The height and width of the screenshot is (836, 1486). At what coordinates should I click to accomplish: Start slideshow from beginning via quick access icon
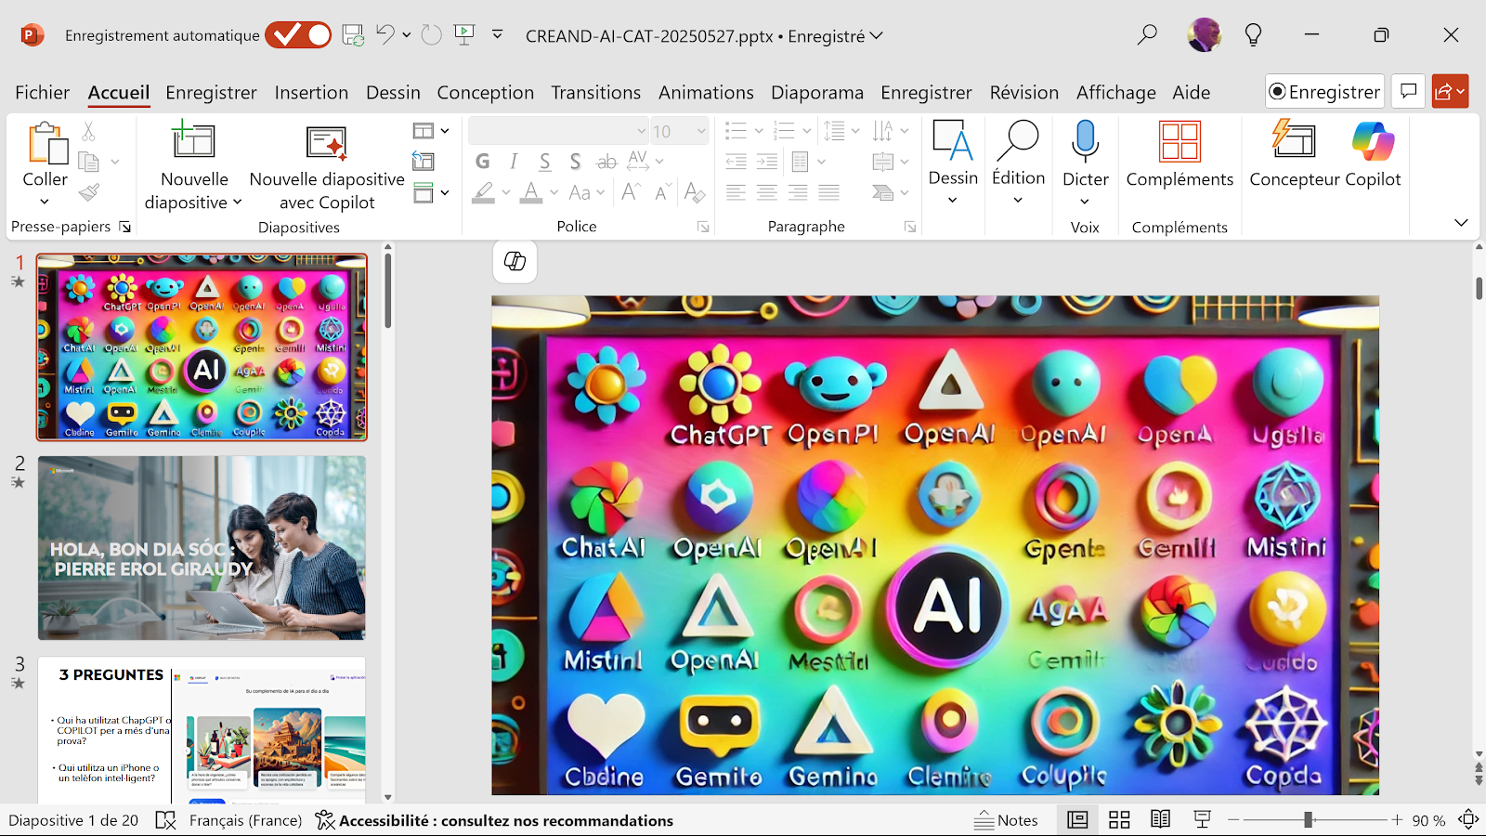coord(464,35)
